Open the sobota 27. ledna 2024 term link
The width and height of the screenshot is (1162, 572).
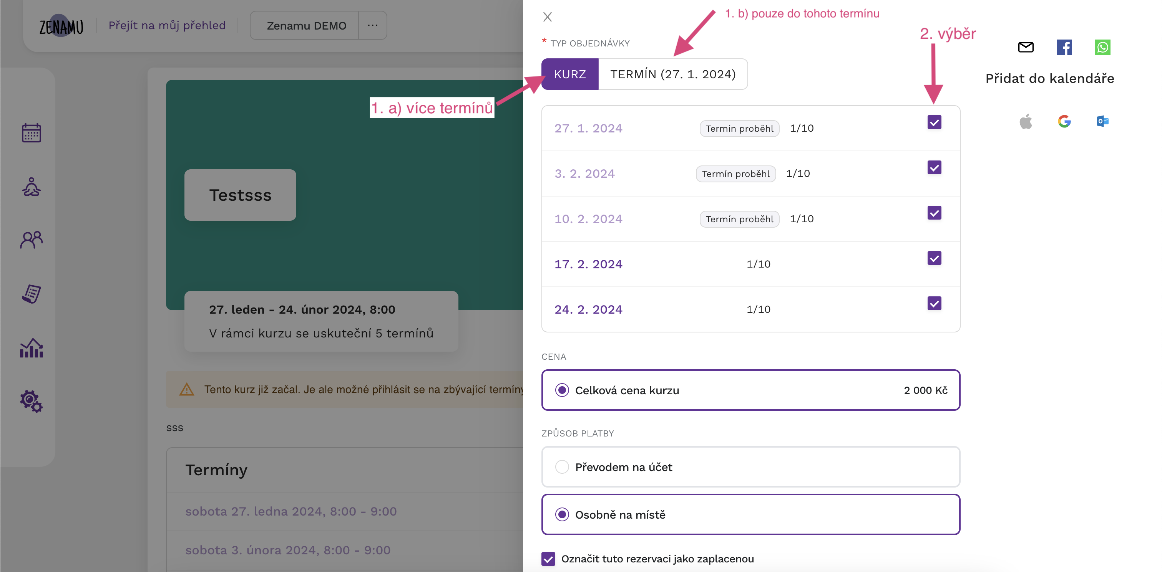click(x=291, y=511)
